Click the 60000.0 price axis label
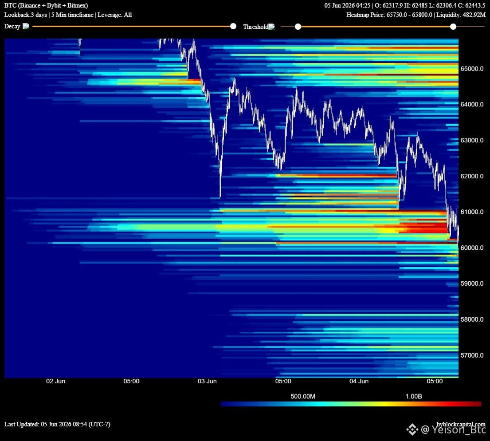The width and height of the screenshot is (490, 441). 472,248
